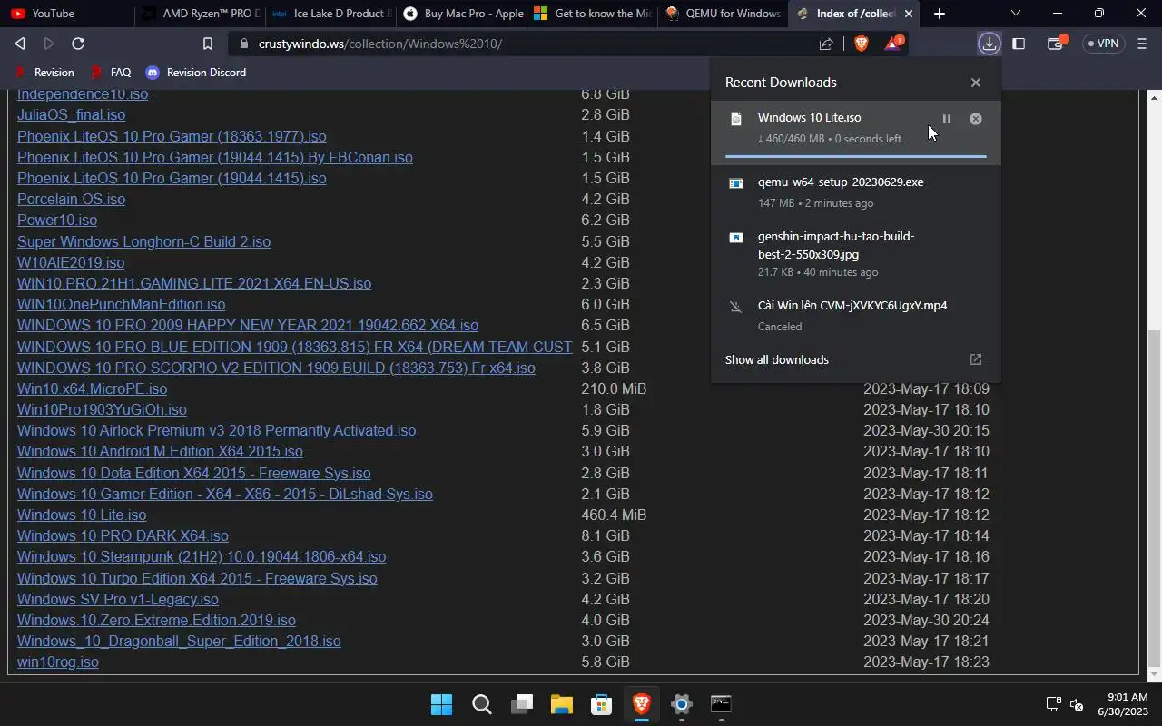Image resolution: width=1162 pixels, height=726 pixels.
Task: Download Windows SV Pro v1-Legacy.iso
Action: coord(118,600)
